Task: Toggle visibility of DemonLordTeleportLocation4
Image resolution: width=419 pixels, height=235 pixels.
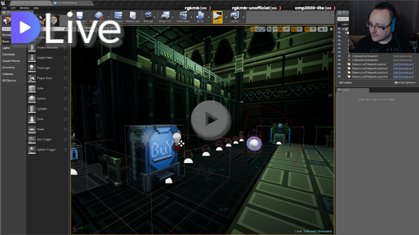Action: pyautogui.click(x=339, y=77)
